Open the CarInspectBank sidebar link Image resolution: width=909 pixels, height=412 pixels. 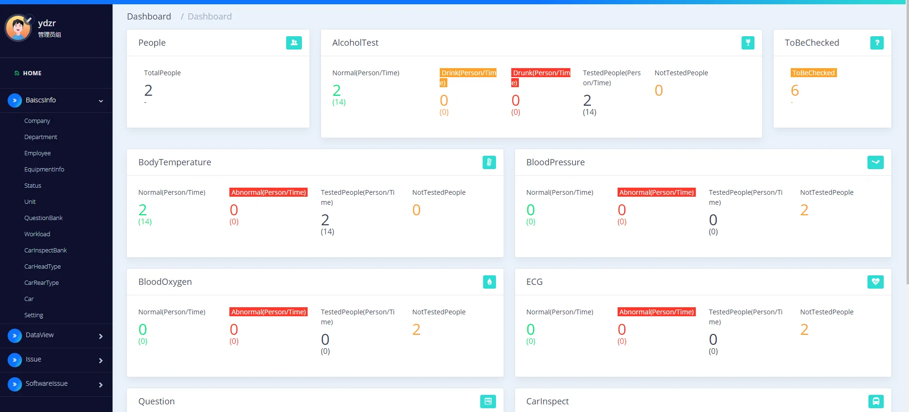(45, 251)
